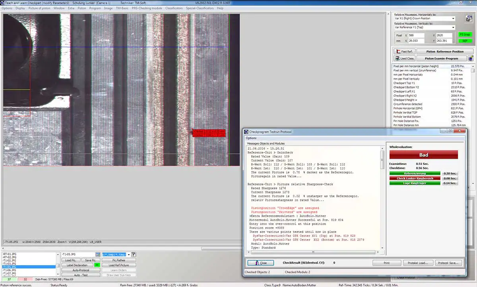This screenshot has height=287, width=477.
Task: Click the filter icon beside file mask
Action: pos(134,254)
